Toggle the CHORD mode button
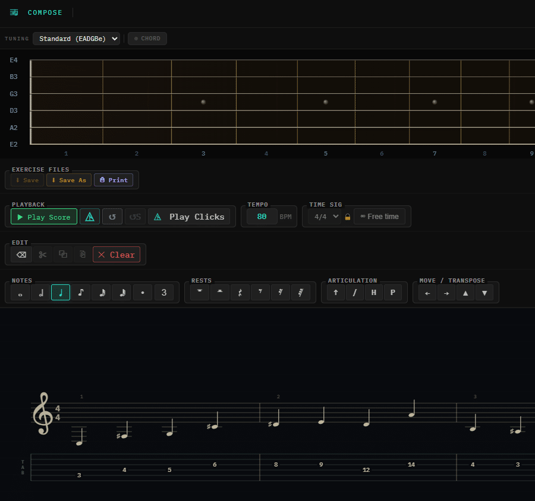 [x=147, y=39]
